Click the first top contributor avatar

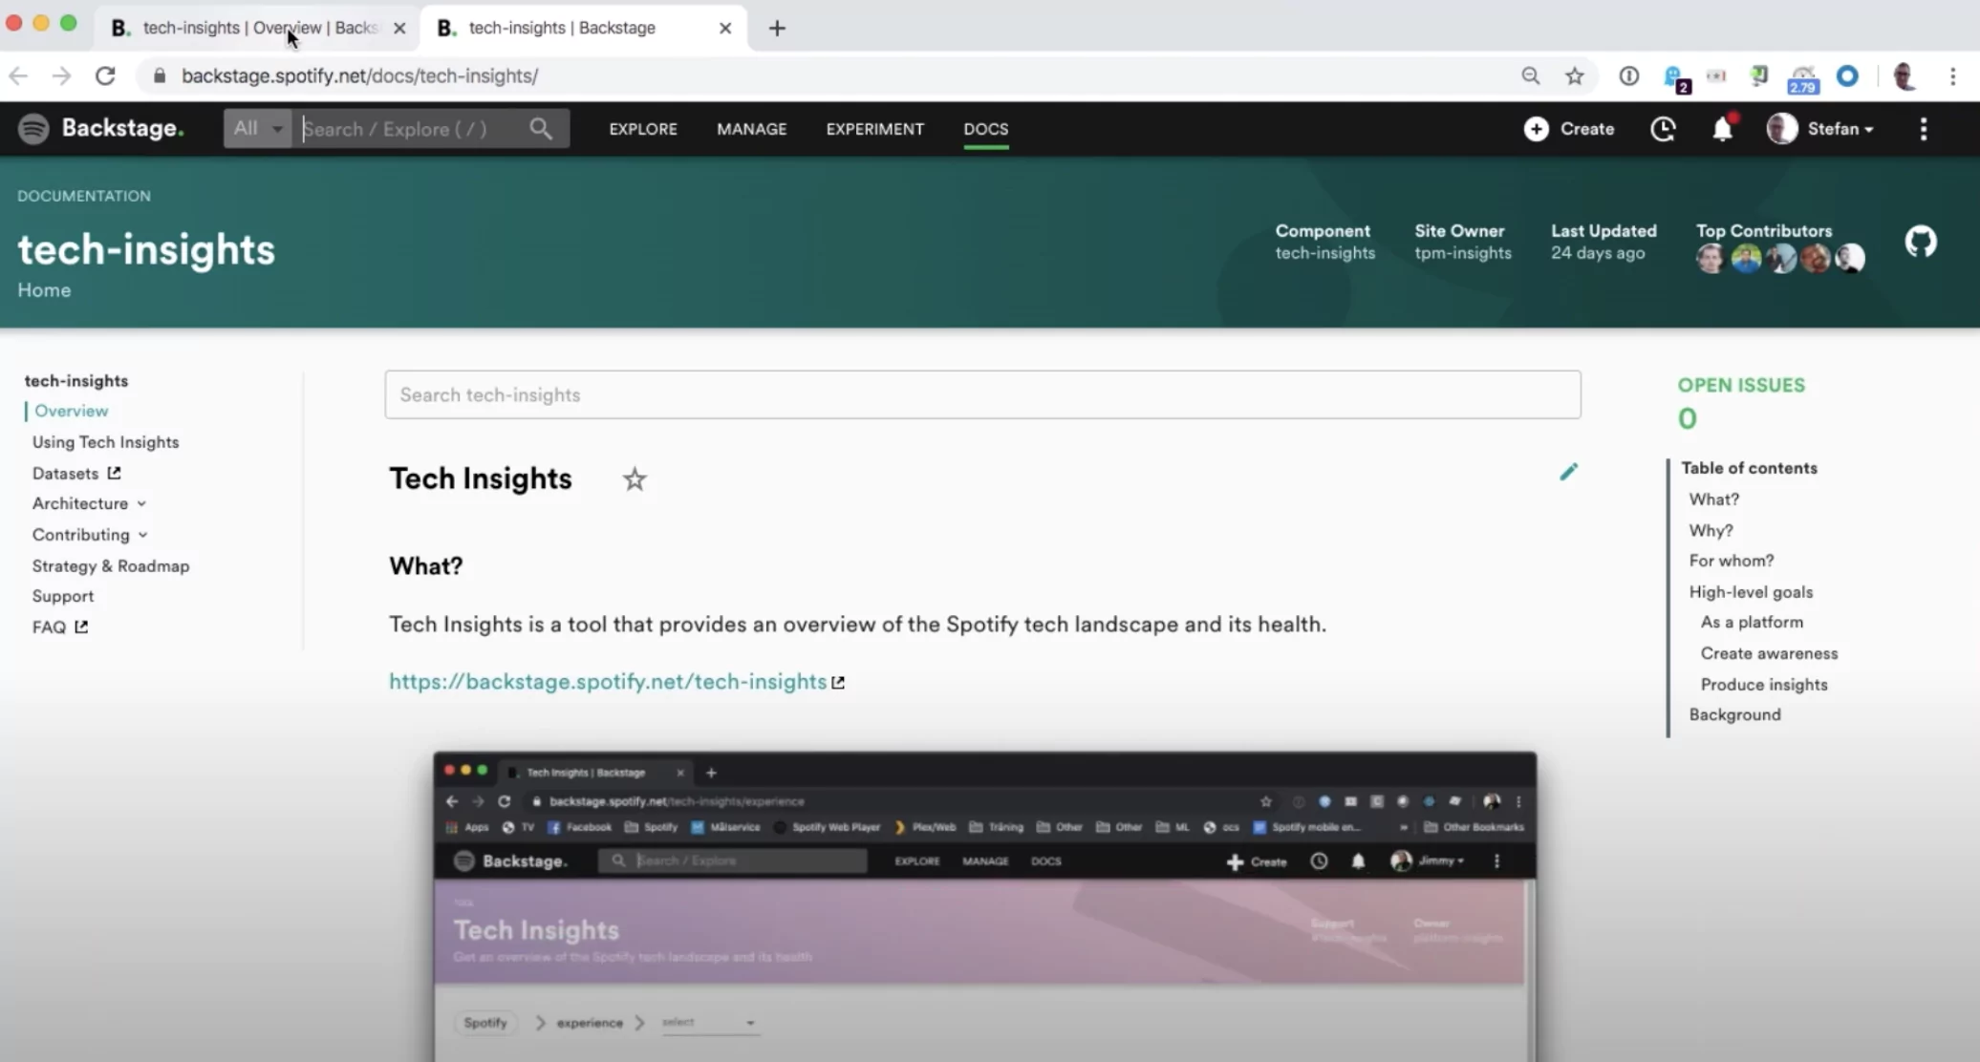1711,258
